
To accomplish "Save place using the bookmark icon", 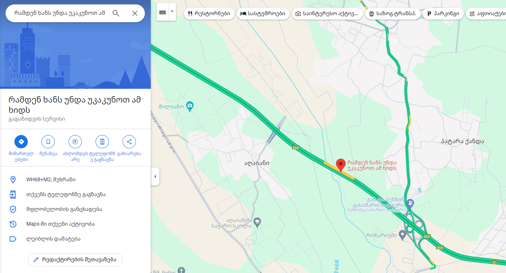I will point(48,142).
